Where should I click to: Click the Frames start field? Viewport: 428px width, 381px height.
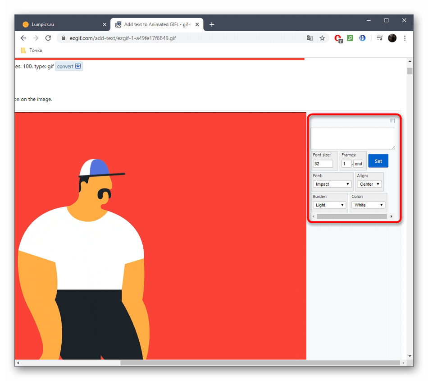click(x=346, y=164)
